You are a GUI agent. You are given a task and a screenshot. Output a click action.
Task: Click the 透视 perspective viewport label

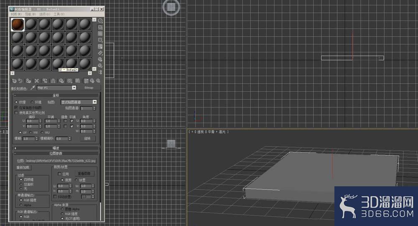[x=201, y=132]
